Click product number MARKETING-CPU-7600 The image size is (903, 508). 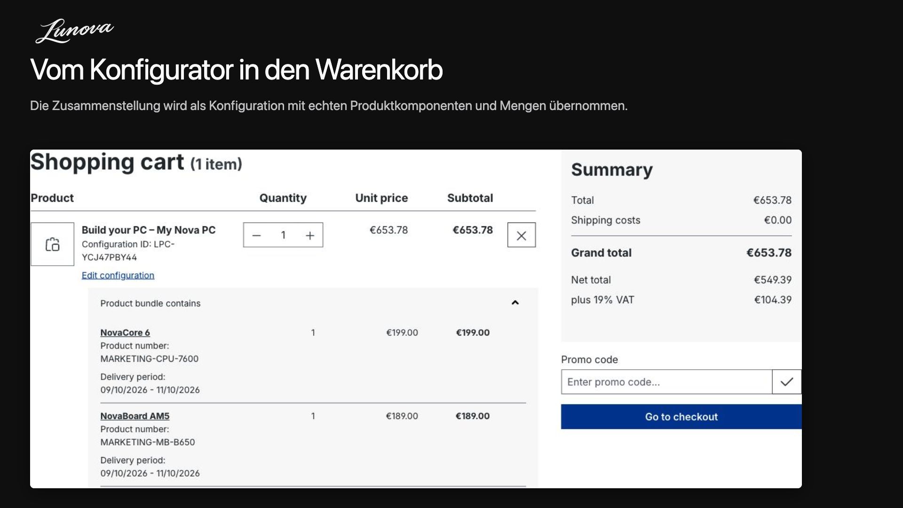(149, 358)
